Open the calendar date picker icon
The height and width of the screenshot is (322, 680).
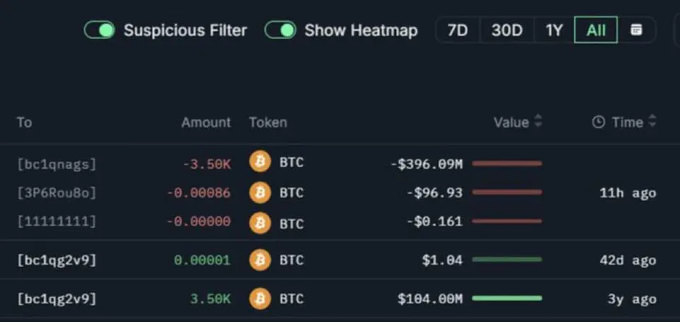[636, 30]
